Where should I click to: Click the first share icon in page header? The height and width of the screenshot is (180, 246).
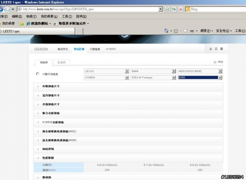pyautogui.click(x=211, y=49)
